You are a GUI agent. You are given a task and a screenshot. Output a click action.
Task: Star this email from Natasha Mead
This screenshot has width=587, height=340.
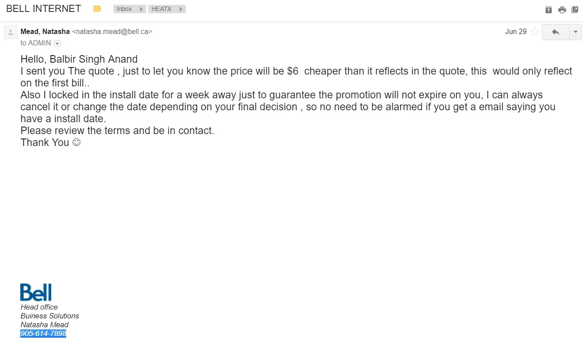point(534,32)
